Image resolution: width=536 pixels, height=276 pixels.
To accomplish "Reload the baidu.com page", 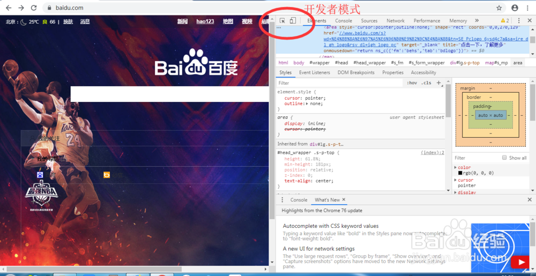I will click(x=33, y=8).
